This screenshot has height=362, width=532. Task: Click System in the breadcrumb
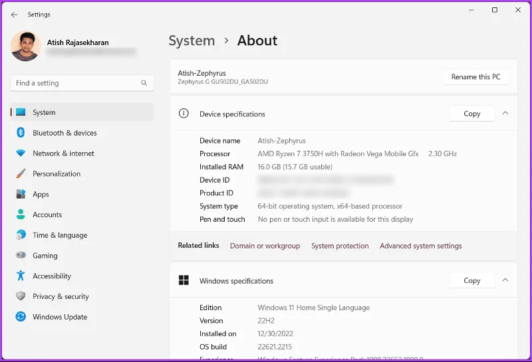(192, 41)
